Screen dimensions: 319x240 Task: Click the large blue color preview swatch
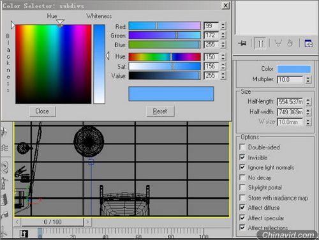[171, 94]
